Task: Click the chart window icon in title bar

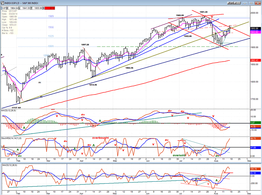Action: (x=2, y=3)
